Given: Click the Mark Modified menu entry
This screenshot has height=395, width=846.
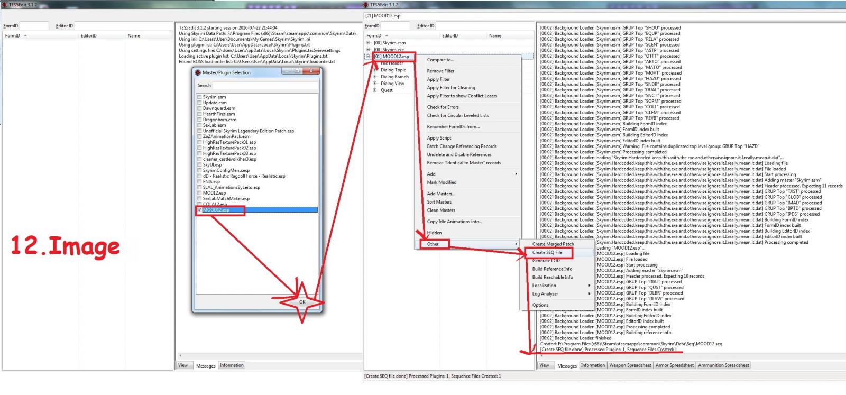Looking at the screenshot, I should [442, 182].
